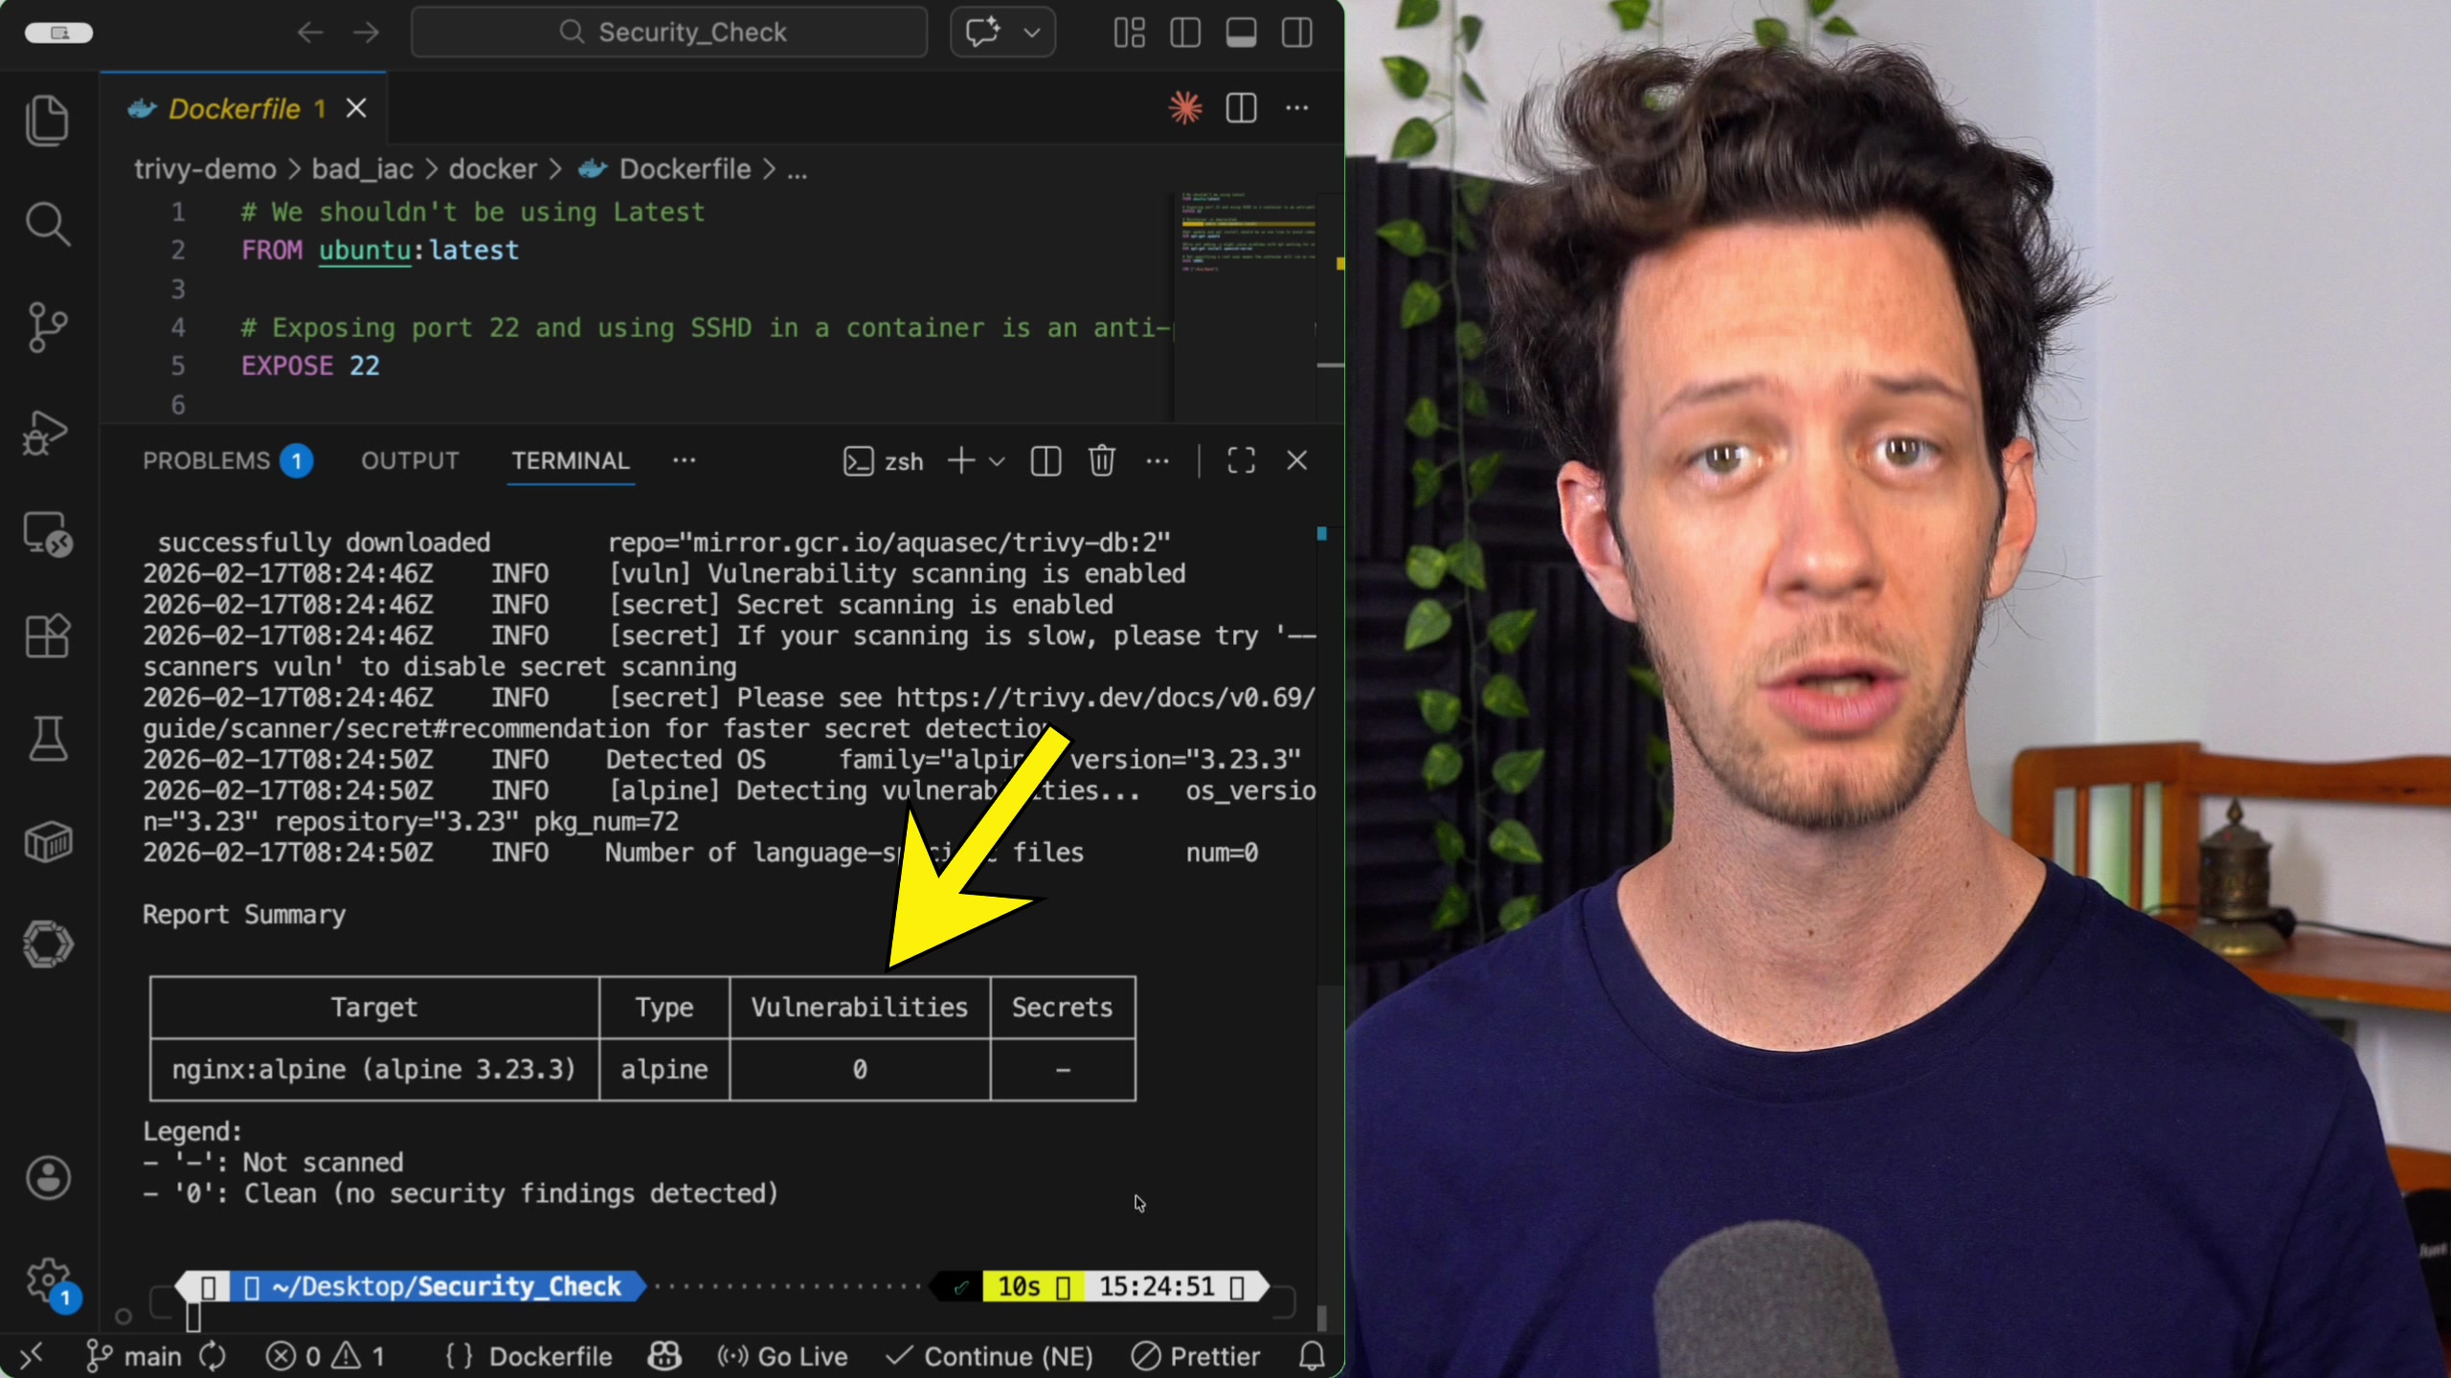Open the Testing flask view

pos(47,739)
